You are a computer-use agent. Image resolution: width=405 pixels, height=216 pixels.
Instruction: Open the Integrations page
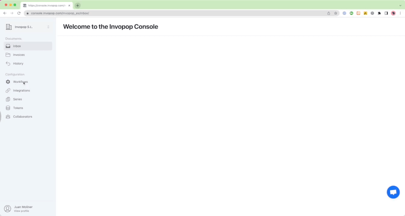(28, 91)
